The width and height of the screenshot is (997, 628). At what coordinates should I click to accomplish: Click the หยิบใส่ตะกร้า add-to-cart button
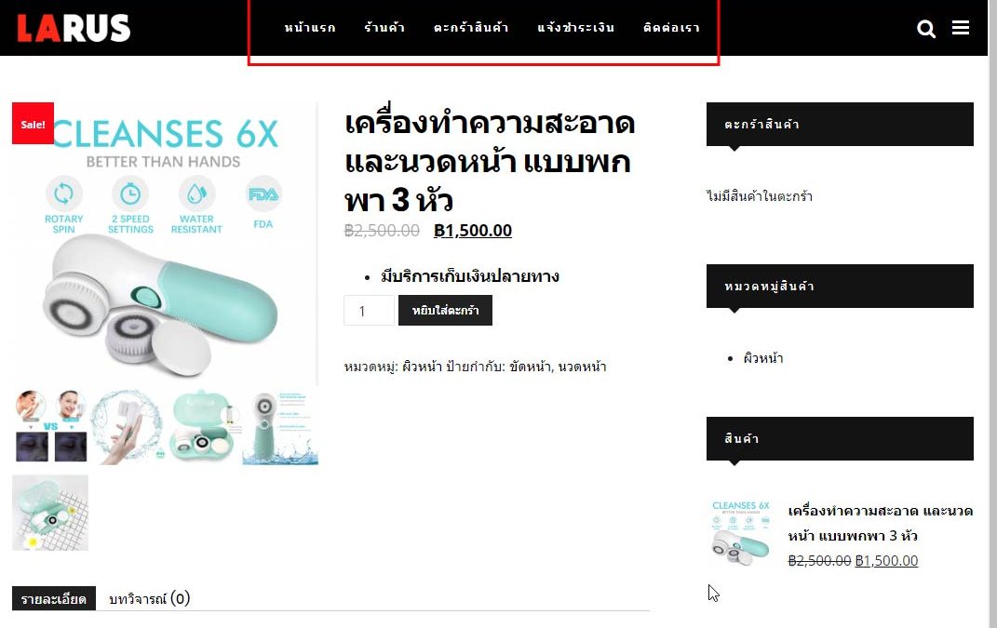tap(445, 310)
